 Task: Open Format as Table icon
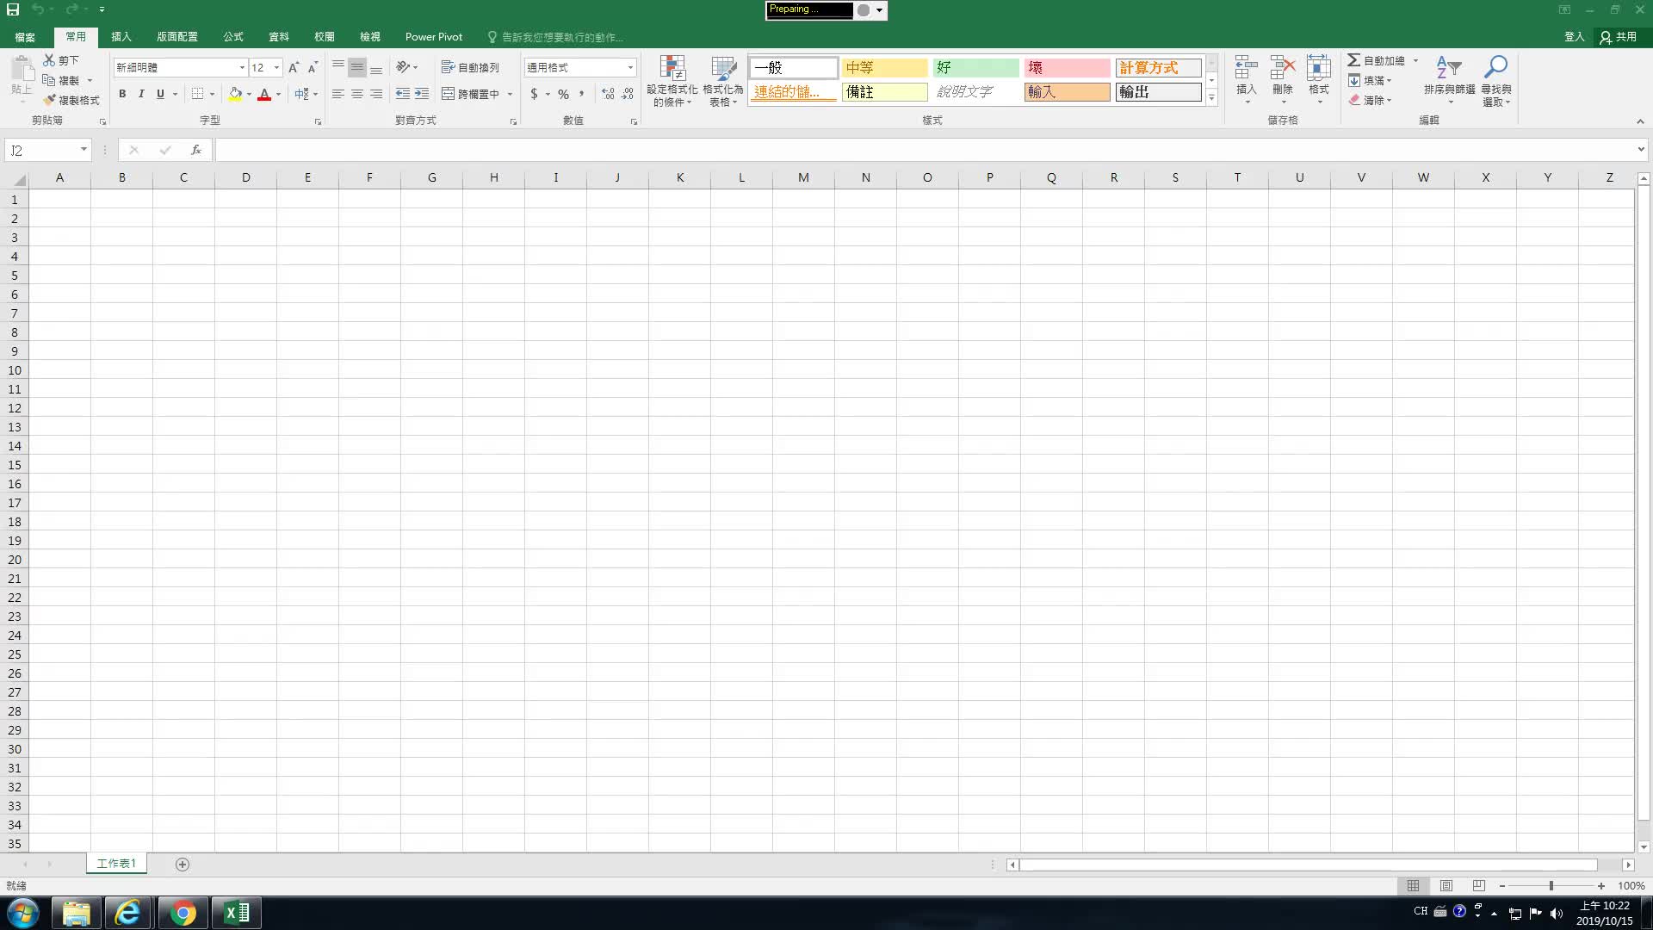click(723, 69)
